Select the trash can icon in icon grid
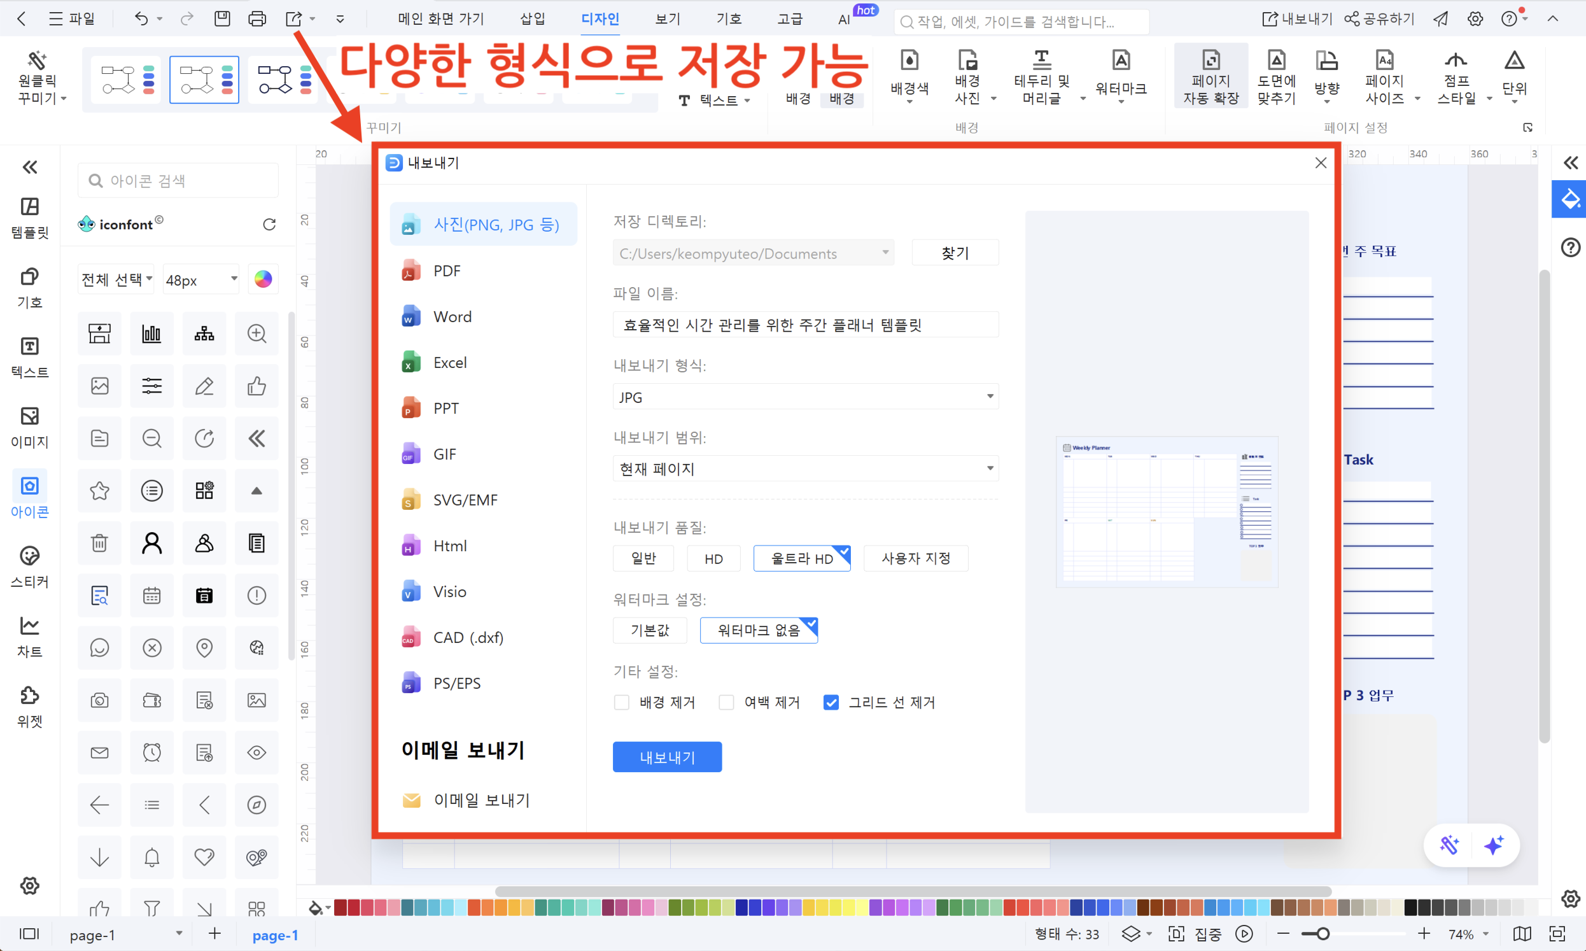This screenshot has height=951, width=1586. point(99,544)
